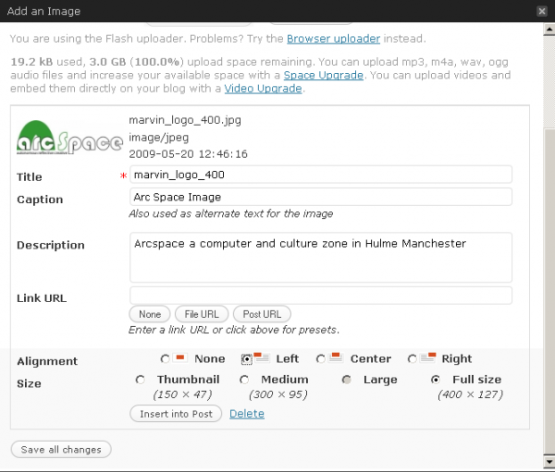Image resolution: width=555 pixels, height=472 pixels.
Task: Select Medium size radio button
Action: pos(245,380)
